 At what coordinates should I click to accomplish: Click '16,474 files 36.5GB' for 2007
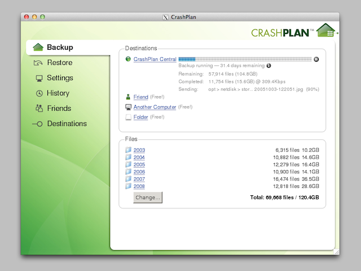(296, 179)
